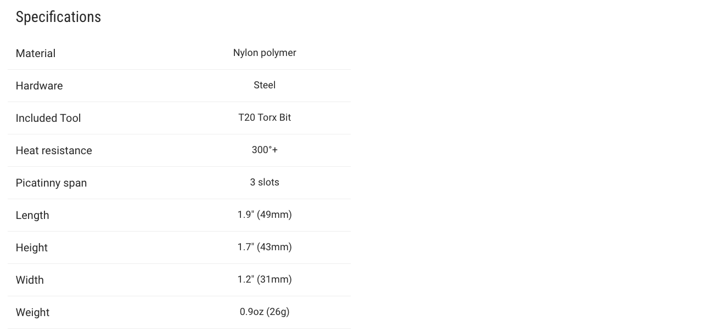The width and height of the screenshot is (702, 332).
Task: Click the 3 slots value
Action: pyautogui.click(x=265, y=182)
